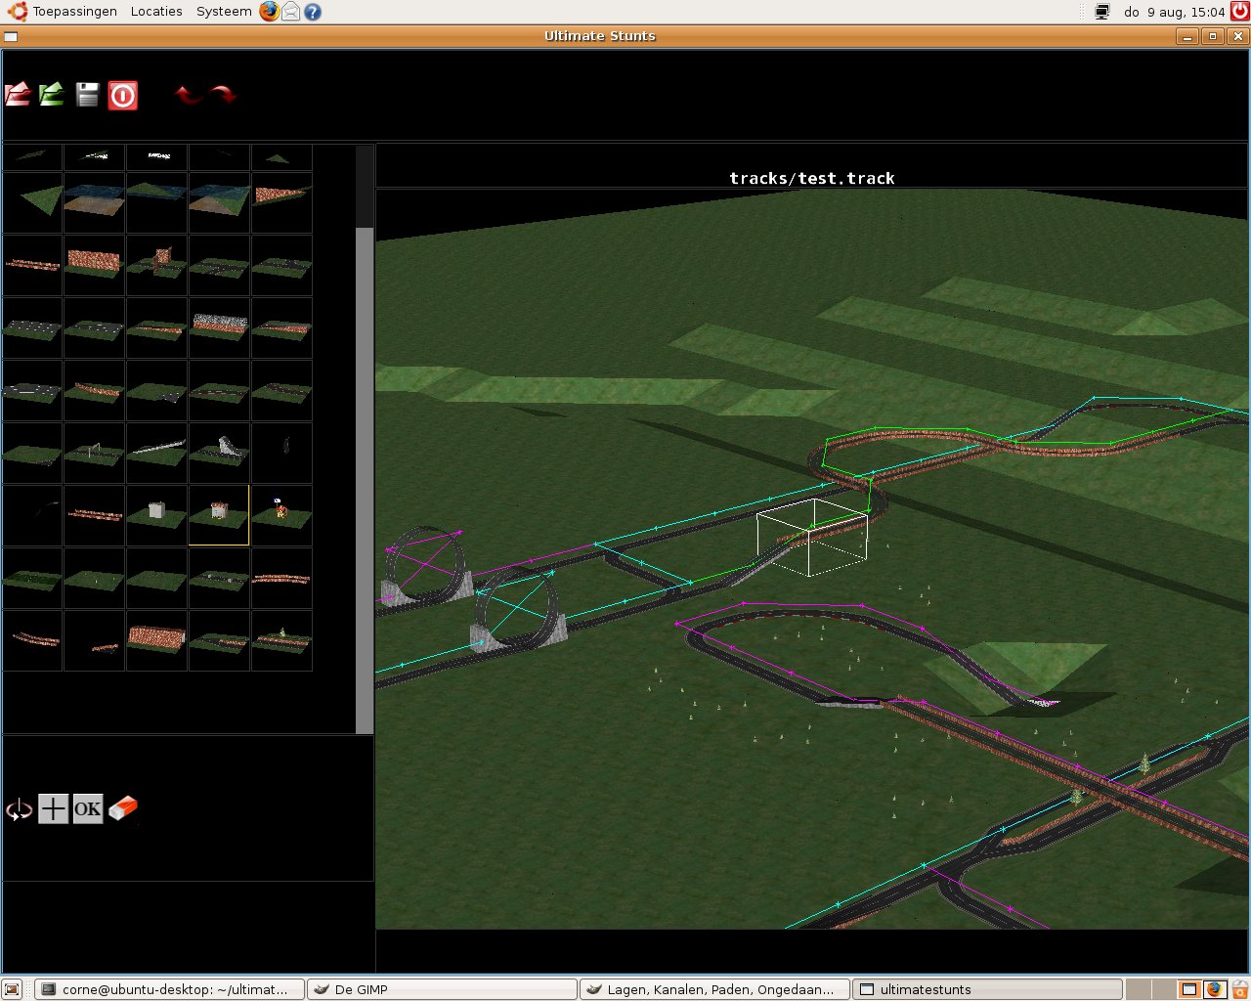Redo the action with the right red arrow
This screenshot has width=1251, height=1001.
click(x=223, y=95)
